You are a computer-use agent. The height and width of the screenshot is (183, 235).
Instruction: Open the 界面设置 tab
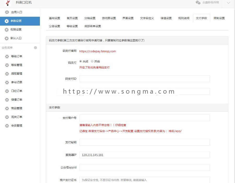[x=128, y=18]
